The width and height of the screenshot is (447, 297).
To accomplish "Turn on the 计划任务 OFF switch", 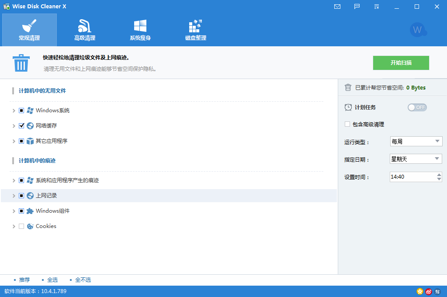I will 417,107.
